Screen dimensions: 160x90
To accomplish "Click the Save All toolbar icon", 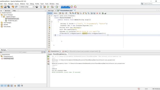I will [x=9, y=7].
